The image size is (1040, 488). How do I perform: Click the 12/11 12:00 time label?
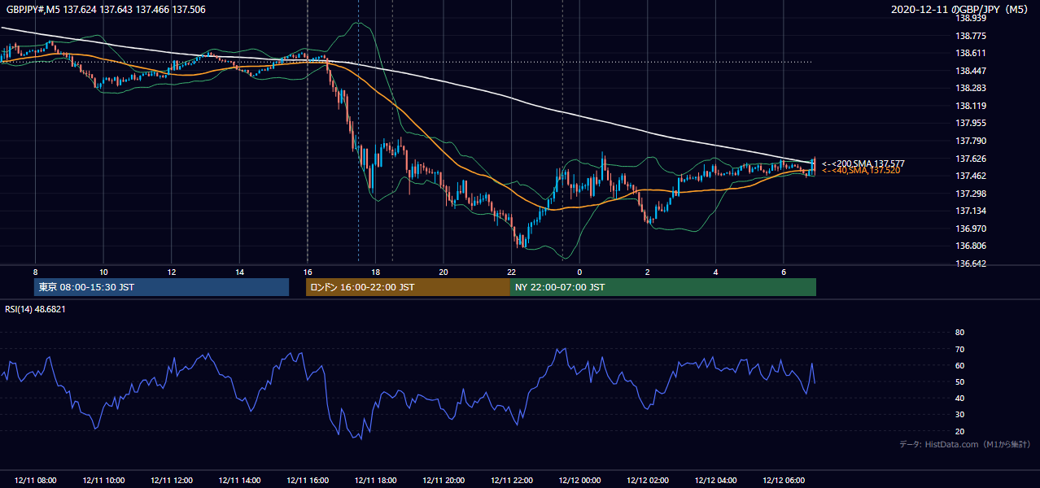(x=171, y=481)
